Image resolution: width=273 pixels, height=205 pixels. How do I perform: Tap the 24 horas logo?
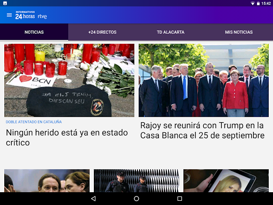coord(25,15)
